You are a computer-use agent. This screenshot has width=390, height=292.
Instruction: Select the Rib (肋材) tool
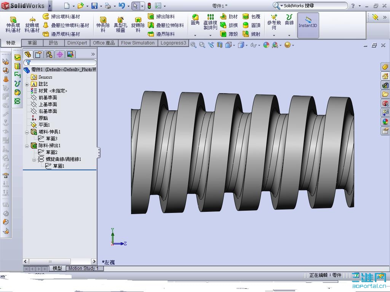point(229,16)
